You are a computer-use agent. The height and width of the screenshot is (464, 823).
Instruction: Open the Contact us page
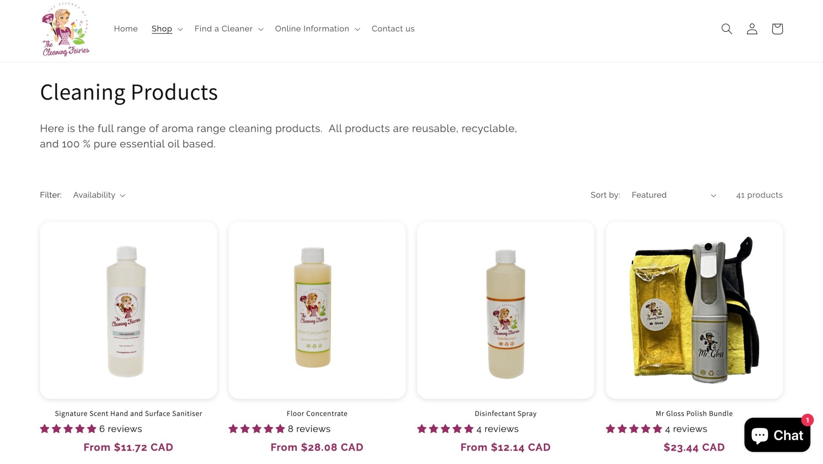pos(393,29)
